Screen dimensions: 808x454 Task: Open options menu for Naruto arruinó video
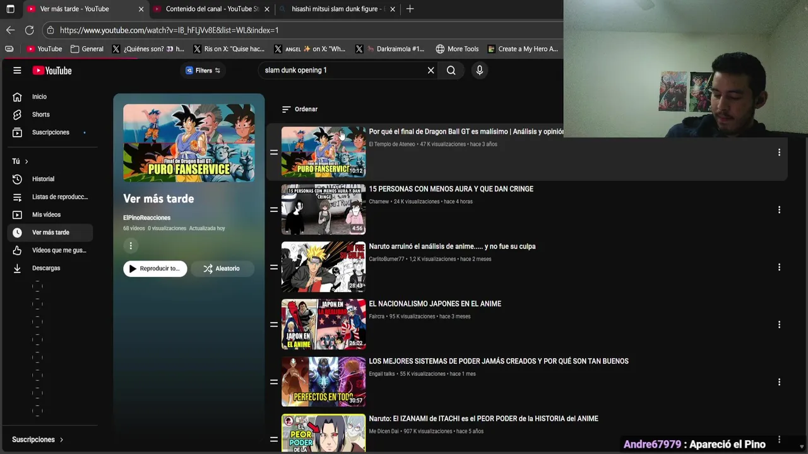coord(779,267)
